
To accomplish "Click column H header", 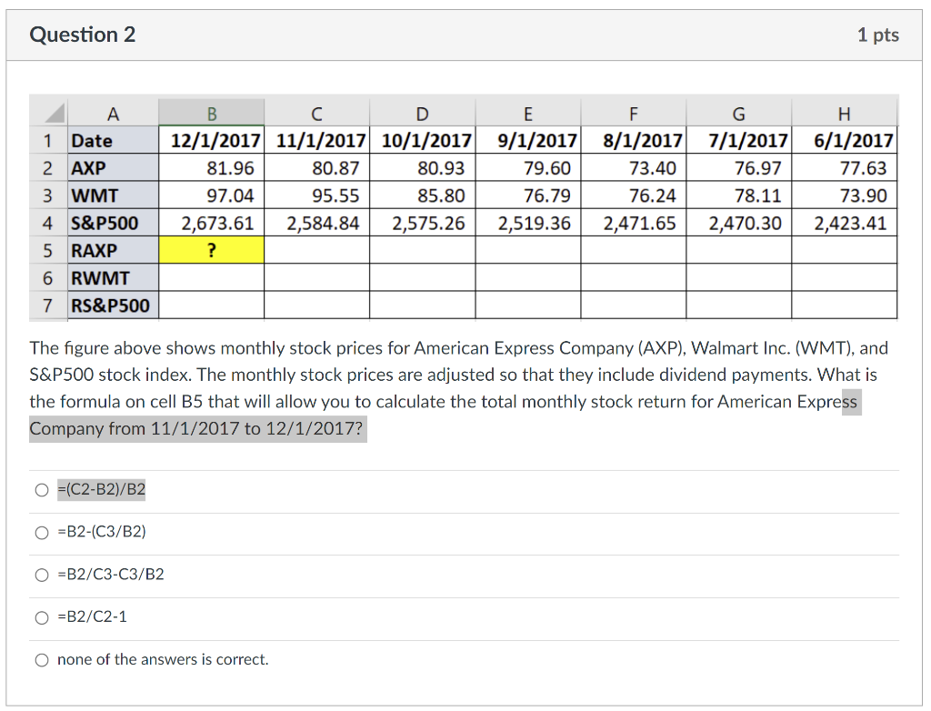I will pos(844,113).
